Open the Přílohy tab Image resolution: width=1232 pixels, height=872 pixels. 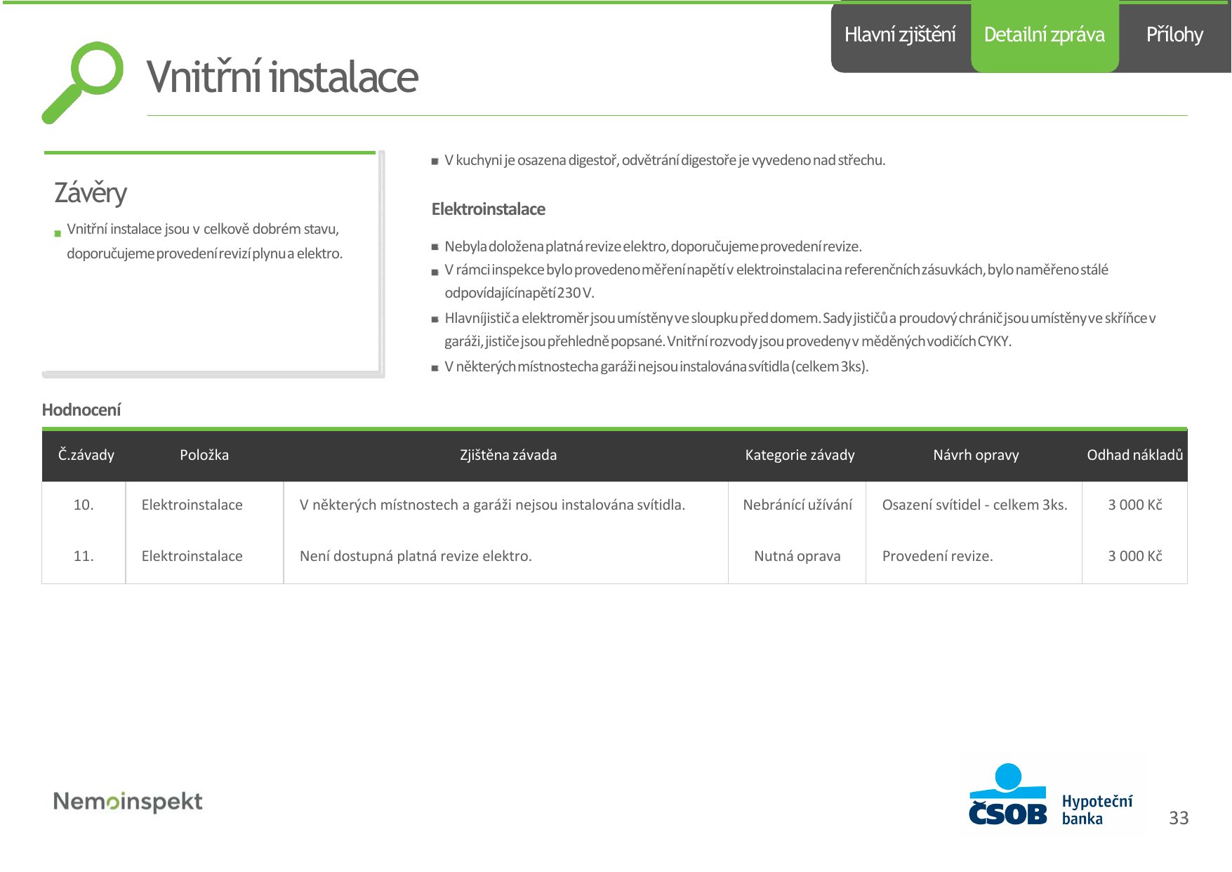coord(1174,35)
